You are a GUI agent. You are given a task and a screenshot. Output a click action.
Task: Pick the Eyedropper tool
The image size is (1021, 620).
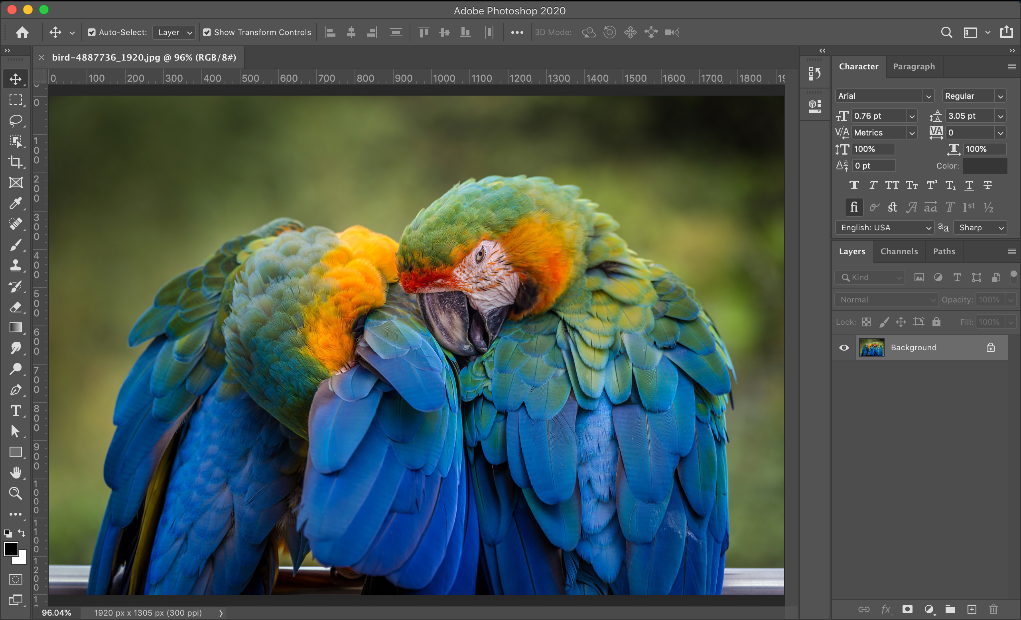16,203
